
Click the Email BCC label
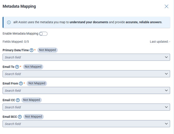tap(10, 117)
